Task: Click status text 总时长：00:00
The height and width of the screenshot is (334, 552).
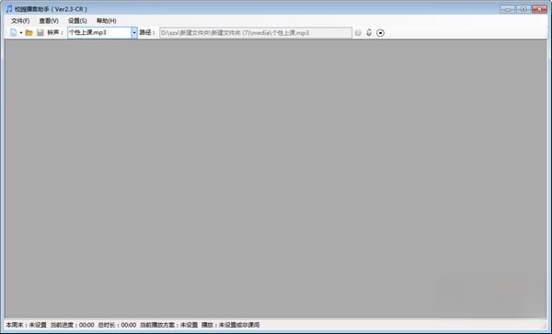Action: 117,325
